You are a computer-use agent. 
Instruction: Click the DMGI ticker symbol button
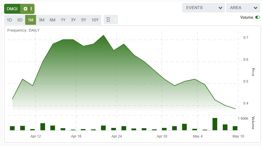coord(12,9)
